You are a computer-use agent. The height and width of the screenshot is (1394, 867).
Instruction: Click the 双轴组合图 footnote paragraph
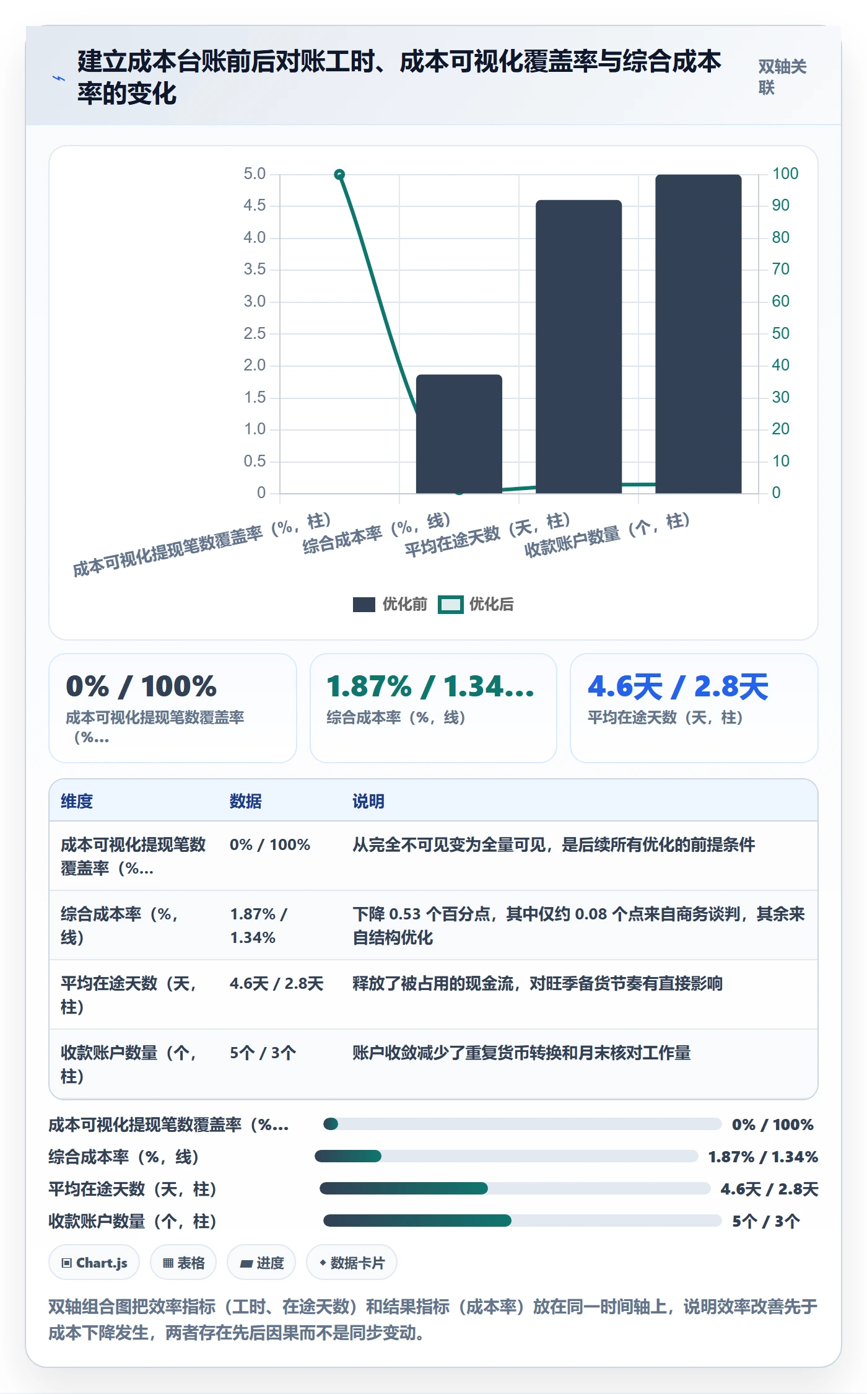[x=433, y=1320]
